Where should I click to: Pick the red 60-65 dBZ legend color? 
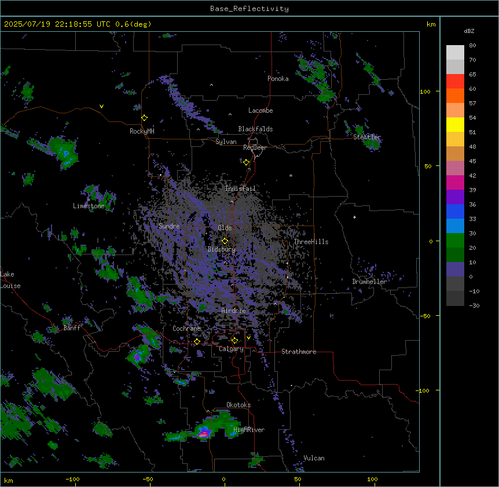pyautogui.click(x=455, y=82)
